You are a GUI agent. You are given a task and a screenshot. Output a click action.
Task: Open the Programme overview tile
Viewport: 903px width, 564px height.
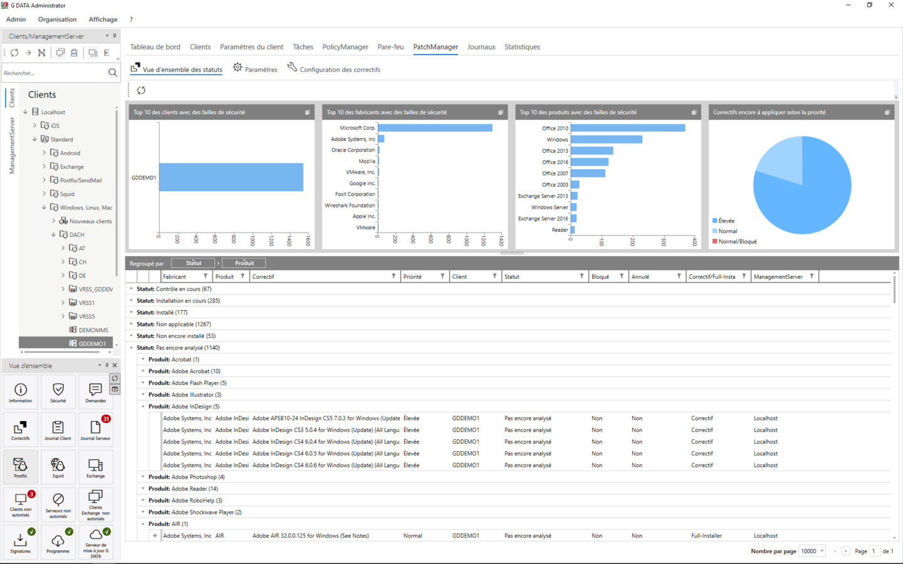click(x=58, y=543)
